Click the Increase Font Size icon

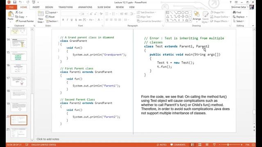coord(91,14)
